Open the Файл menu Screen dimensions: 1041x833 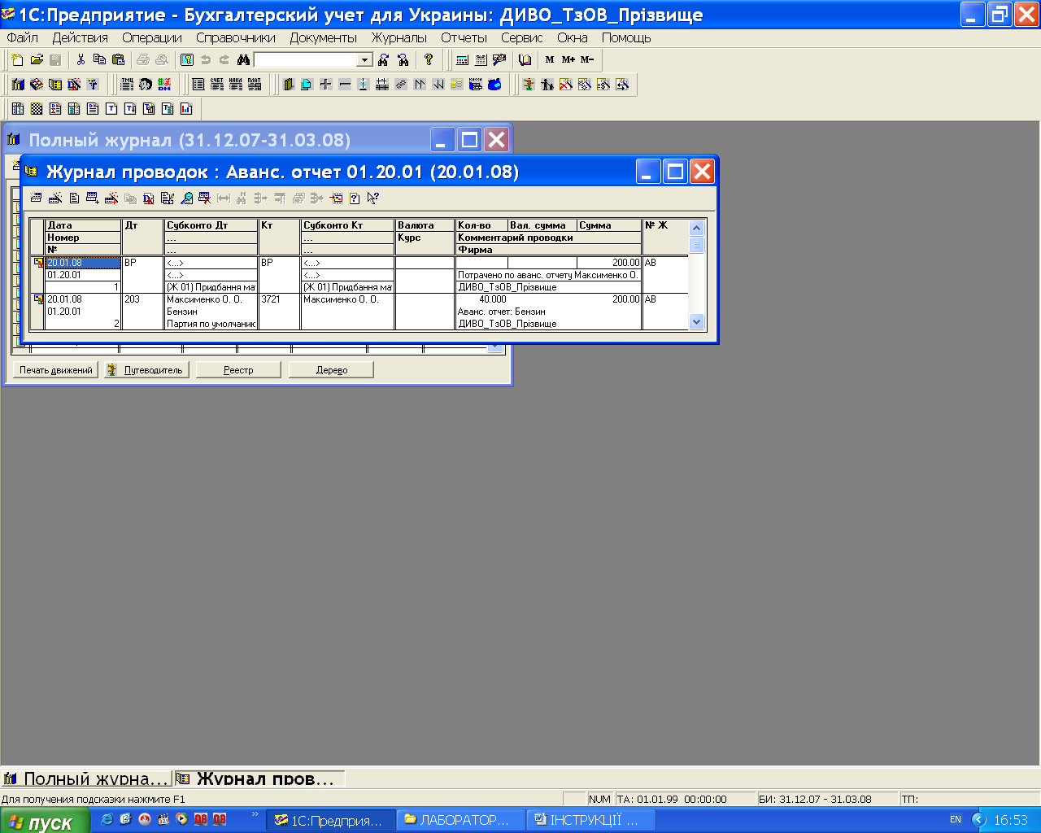(x=23, y=37)
